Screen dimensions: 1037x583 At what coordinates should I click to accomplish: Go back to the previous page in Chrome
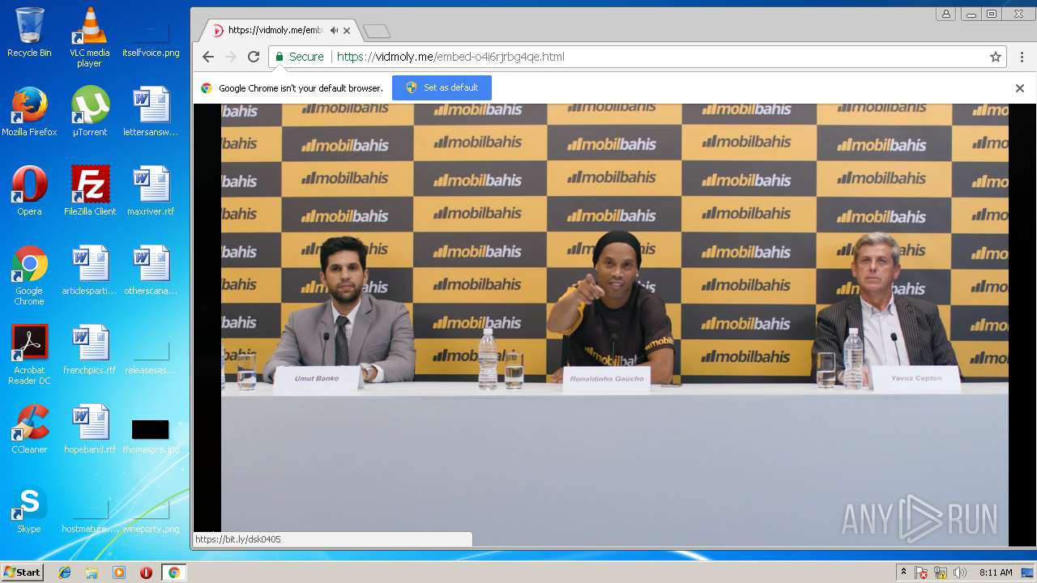pos(208,57)
